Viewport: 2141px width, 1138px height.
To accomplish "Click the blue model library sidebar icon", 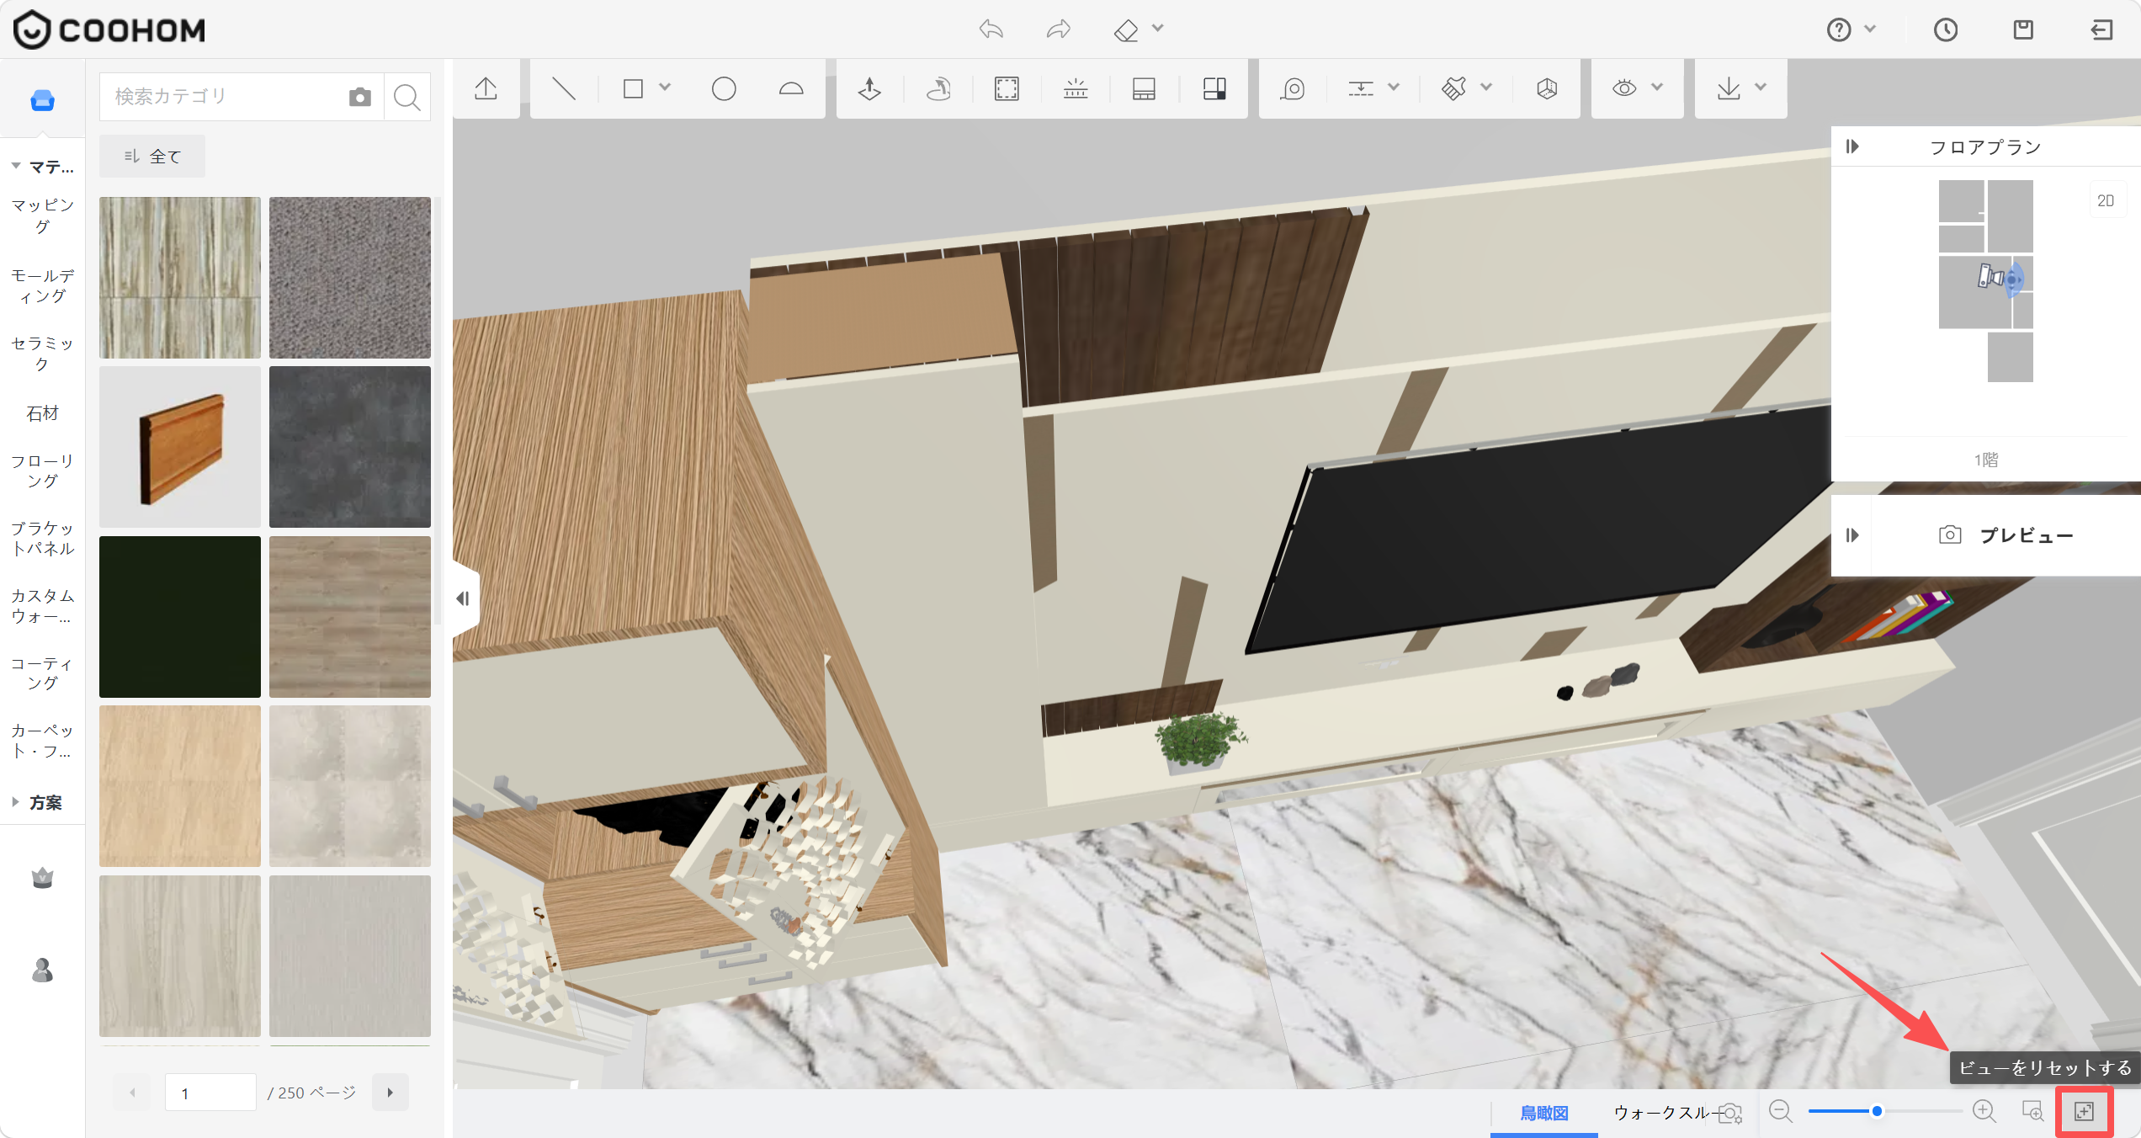I will tap(42, 101).
